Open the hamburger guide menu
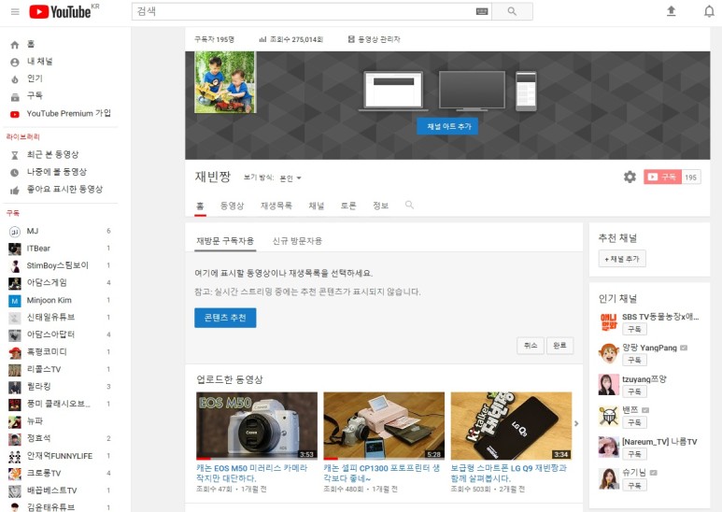Image resolution: width=722 pixels, height=512 pixels. pyautogui.click(x=15, y=11)
